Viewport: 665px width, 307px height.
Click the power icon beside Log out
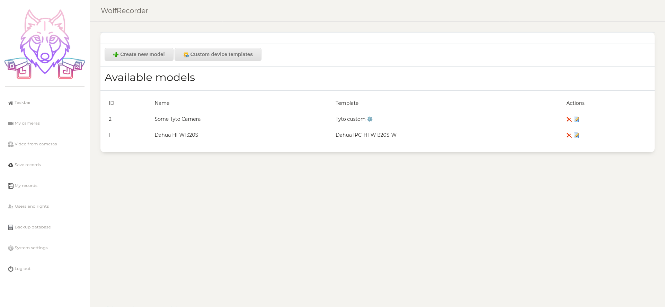tap(11, 269)
